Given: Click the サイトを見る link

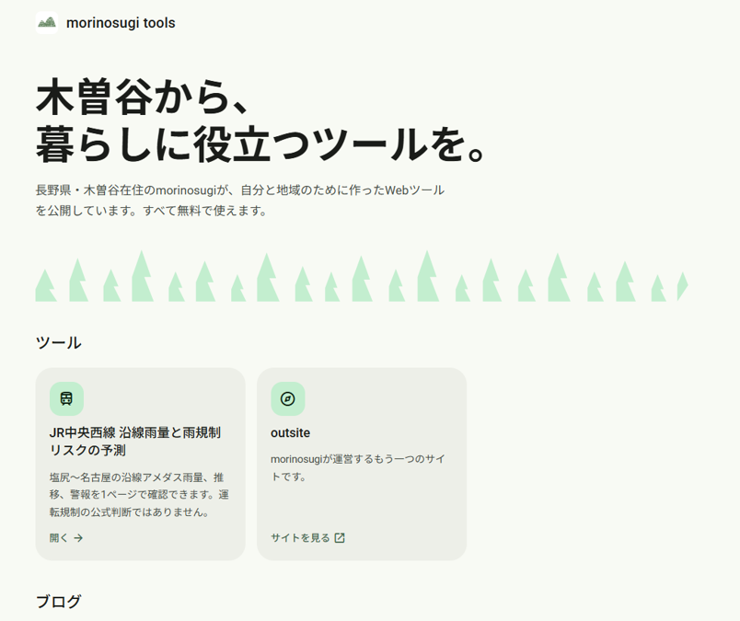Looking at the screenshot, I should point(308,538).
